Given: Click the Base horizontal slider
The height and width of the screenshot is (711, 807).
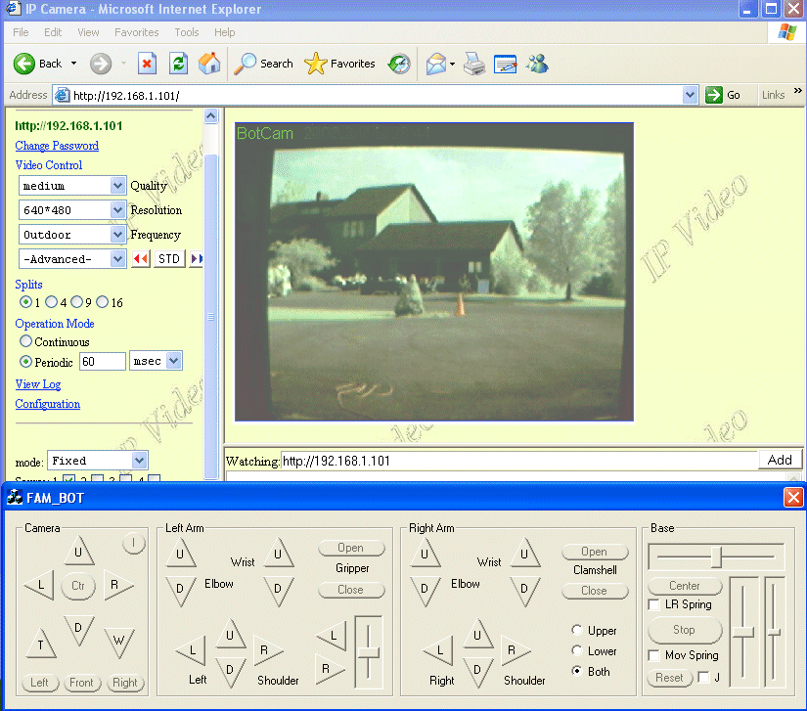Looking at the screenshot, I should click(717, 556).
